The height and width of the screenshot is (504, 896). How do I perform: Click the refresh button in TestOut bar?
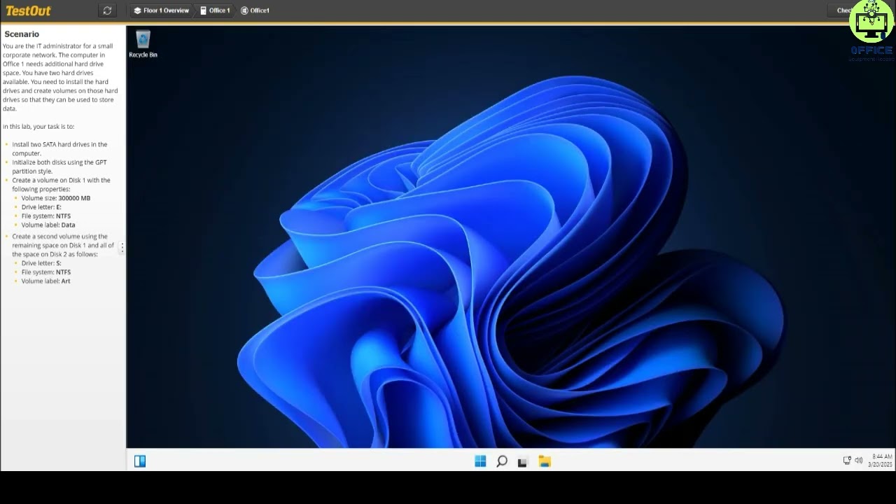(x=107, y=10)
